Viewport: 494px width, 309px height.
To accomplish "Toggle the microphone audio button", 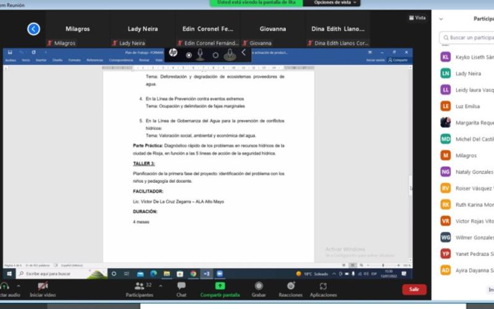I will click(5, 286).
